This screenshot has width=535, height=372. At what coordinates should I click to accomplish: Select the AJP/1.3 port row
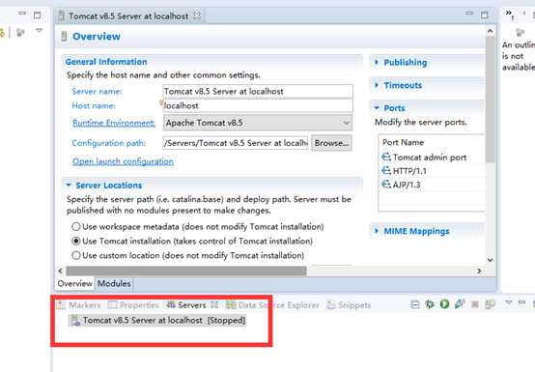point(431,185)
